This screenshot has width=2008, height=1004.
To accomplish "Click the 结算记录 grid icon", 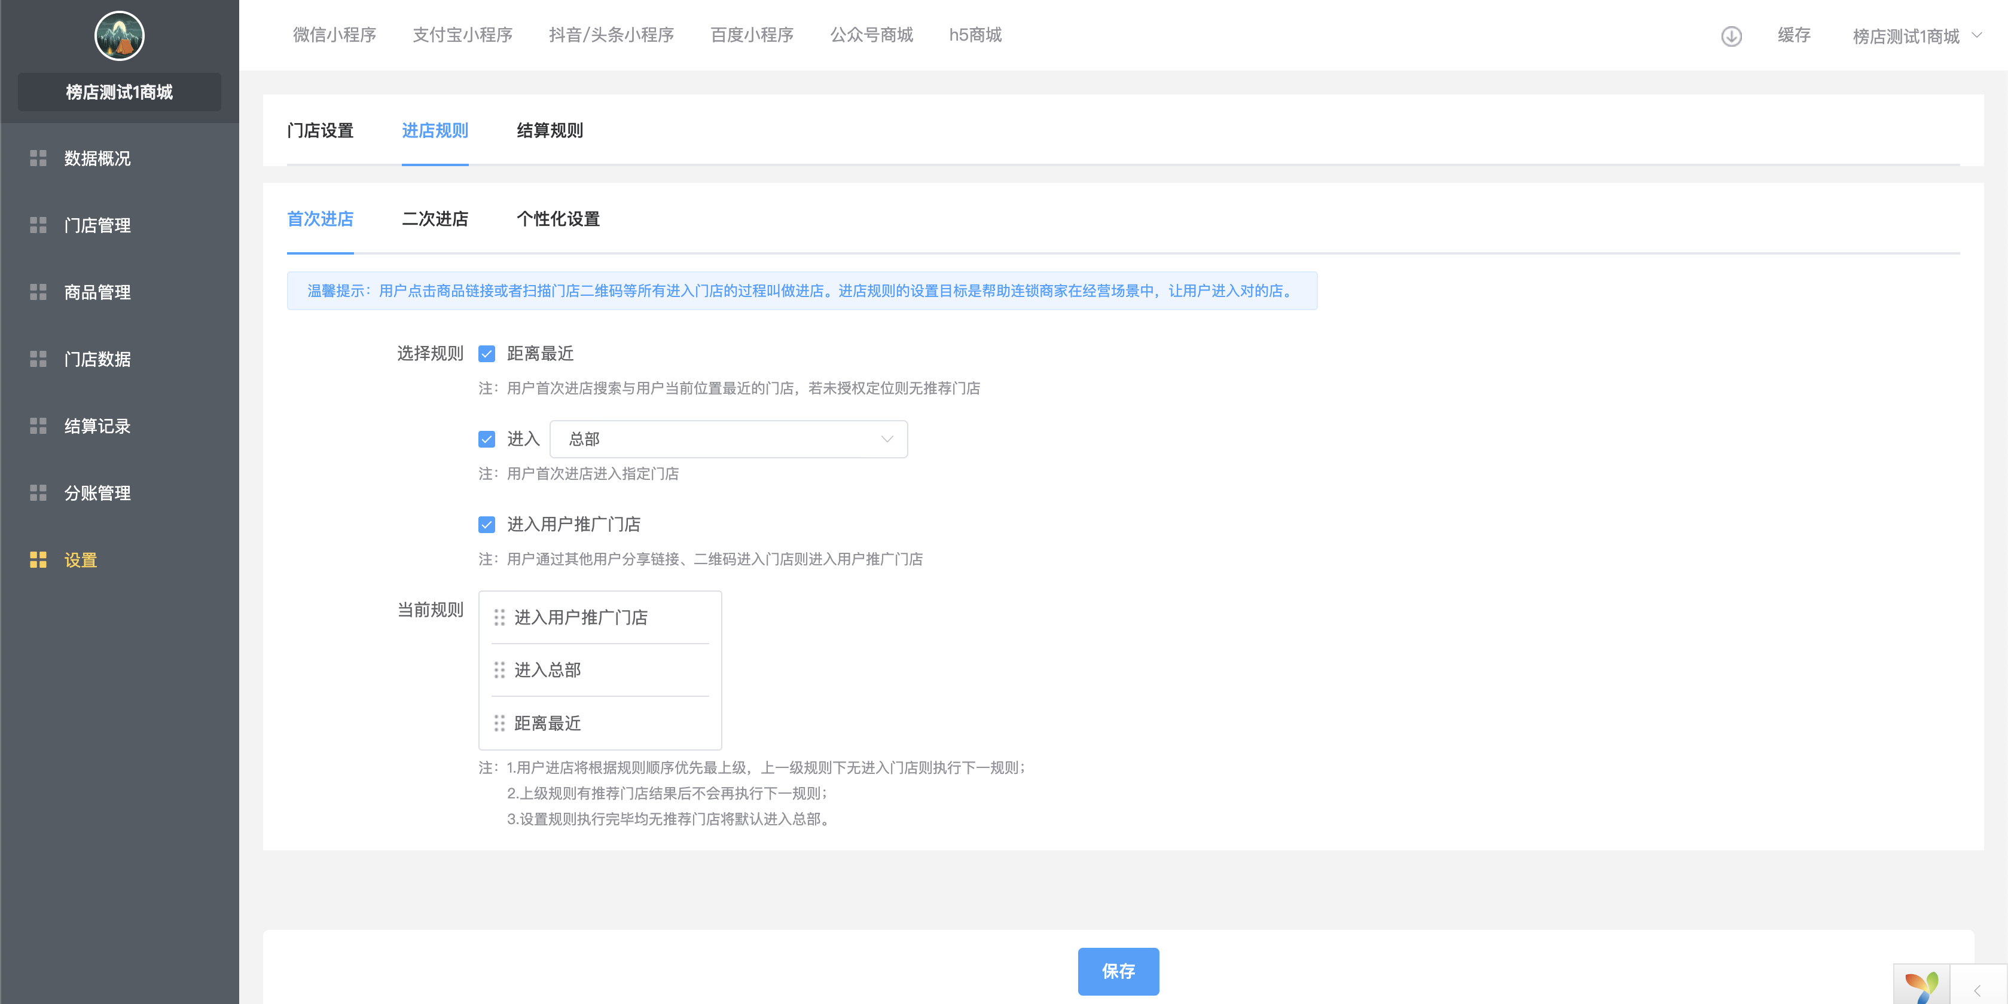I will pyautogui.click(x=38, y=426).
